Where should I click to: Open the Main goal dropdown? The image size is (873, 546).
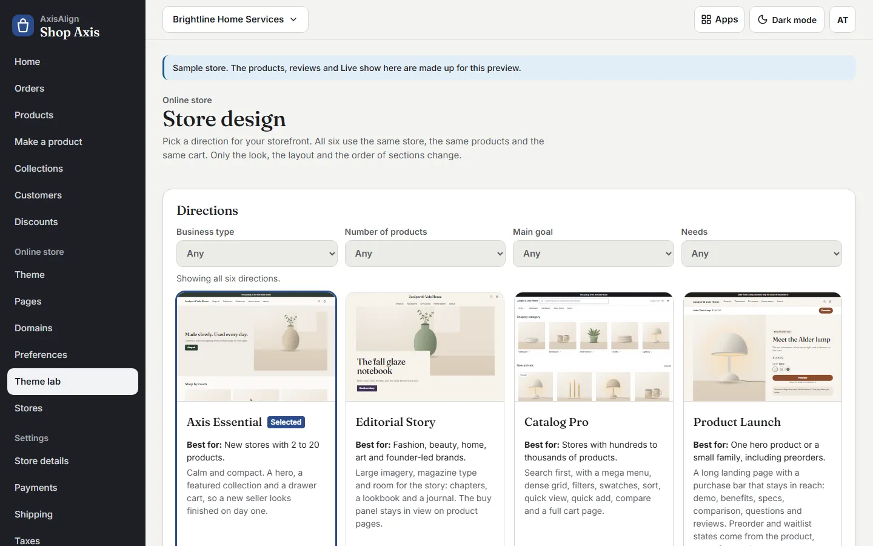(x=594, y=254)
